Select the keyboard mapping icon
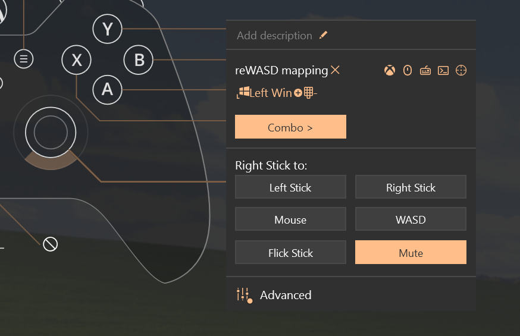Image resolution: width=520 pixels, height=336 pixels. click(425, 71)
